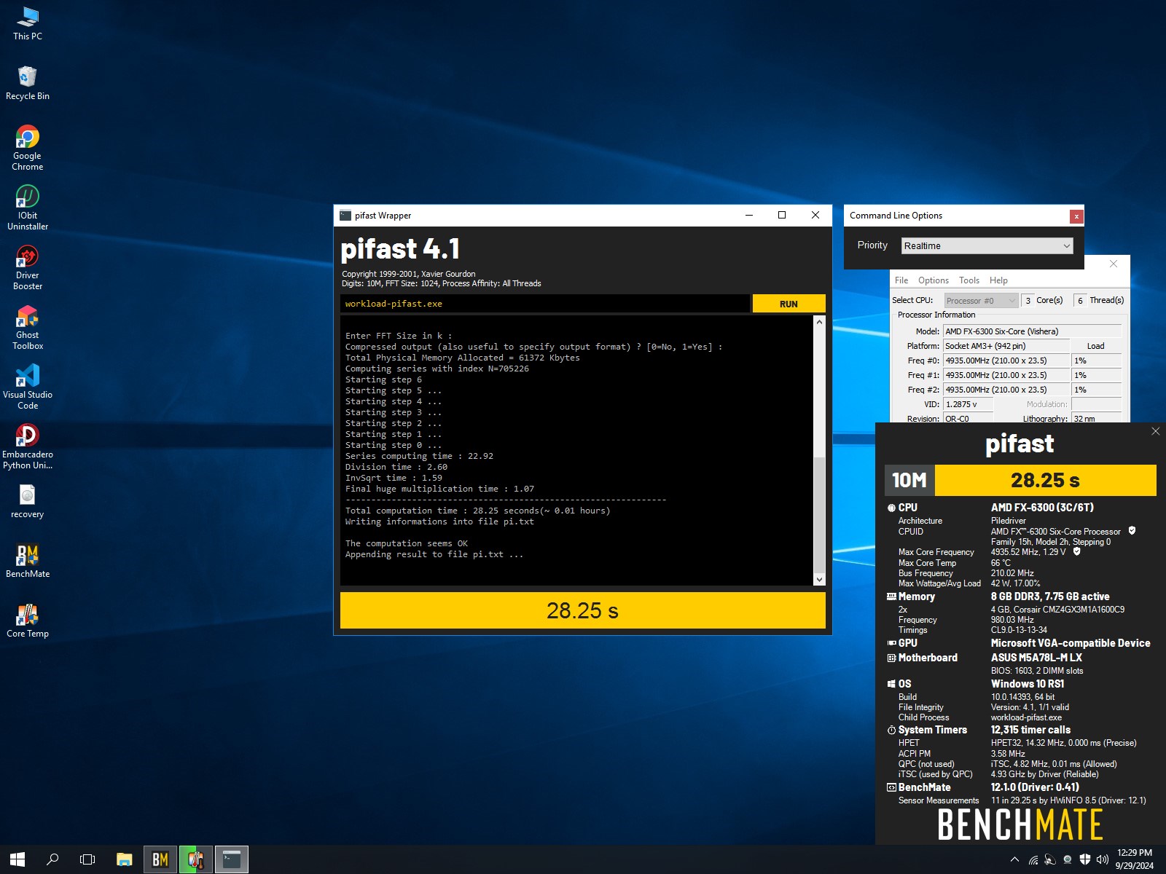The image size is (1166, 874).
Task: Click the Freq #1 value 4935.00MHz
Action: 1006,375
